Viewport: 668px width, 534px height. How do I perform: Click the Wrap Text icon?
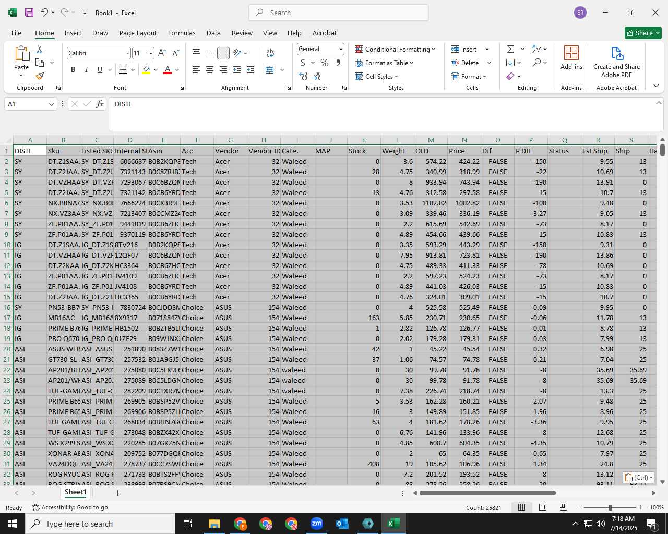pos(270,53)
